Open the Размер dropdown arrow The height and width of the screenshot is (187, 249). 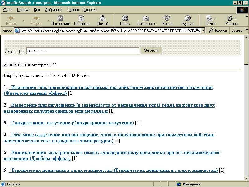coord(235,18)
